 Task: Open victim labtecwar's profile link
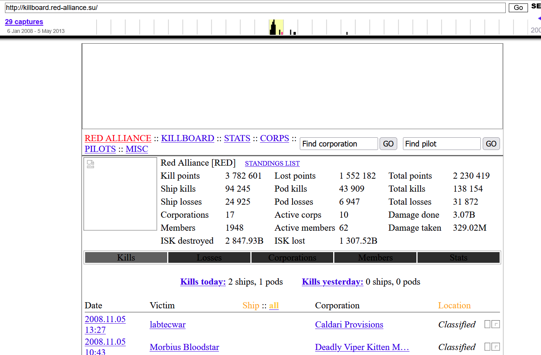click(x=168, y=324)
